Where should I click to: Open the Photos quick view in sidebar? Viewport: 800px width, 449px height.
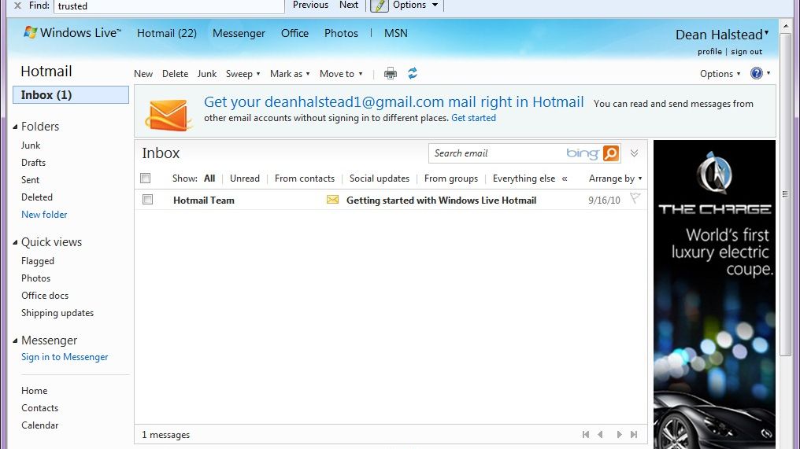coord(35,278)
